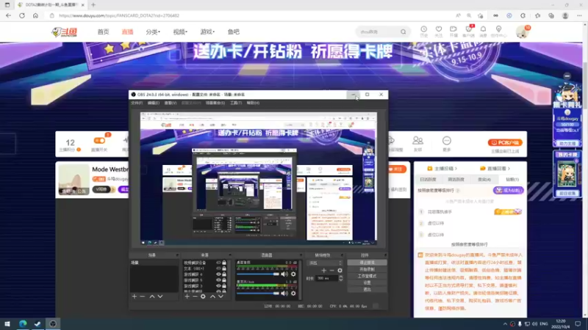The height and width of the screenshot is (330, 588).
Task: Toggle visibility of 游戏捕获 4 source
Action: [x=218, y=274]
